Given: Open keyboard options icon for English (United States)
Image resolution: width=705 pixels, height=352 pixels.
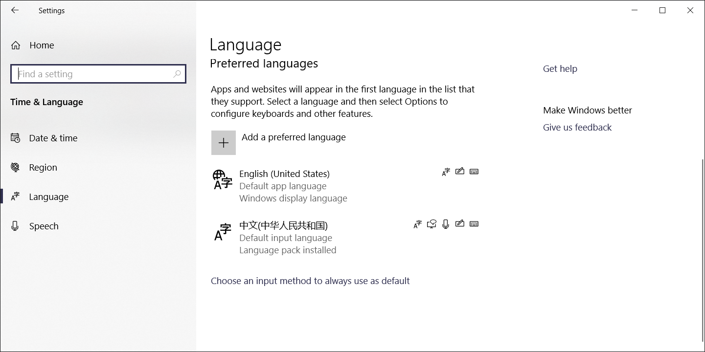Looking at the screenshot, I should tap(474, 171).
